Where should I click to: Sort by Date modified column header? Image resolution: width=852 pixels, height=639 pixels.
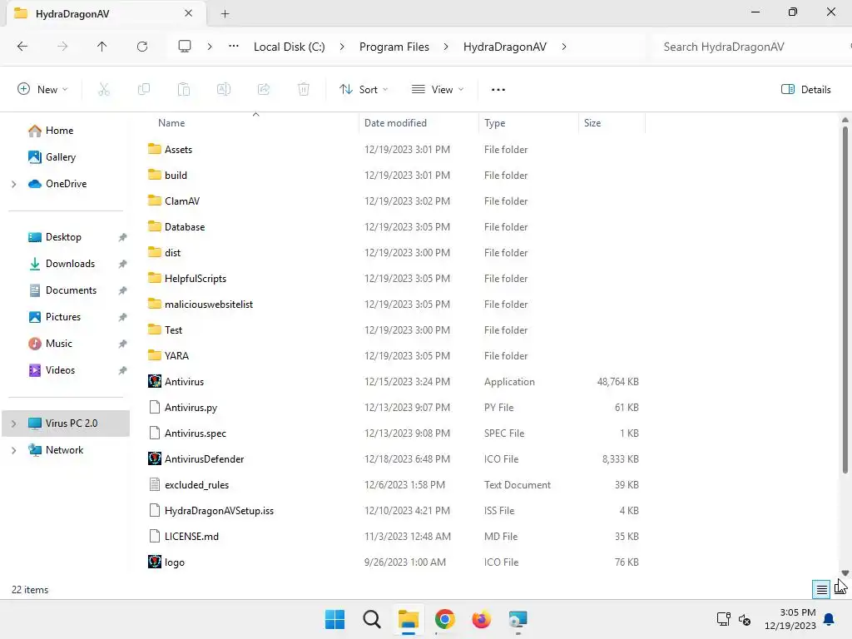[x=395, y=123]
